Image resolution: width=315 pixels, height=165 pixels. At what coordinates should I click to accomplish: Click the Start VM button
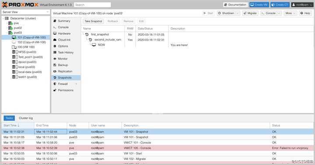(208, 13)
